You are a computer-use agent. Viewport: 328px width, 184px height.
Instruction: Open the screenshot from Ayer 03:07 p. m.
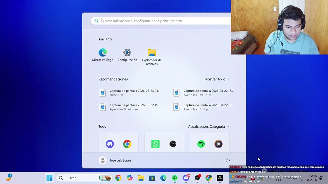[204, 107]
